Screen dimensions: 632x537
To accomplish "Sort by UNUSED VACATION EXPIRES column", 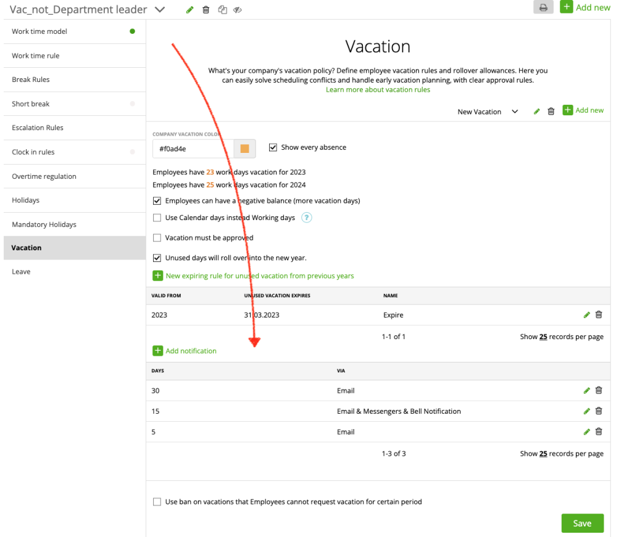I will (277, 295).
